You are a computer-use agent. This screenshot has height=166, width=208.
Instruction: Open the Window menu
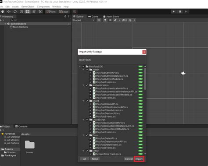57,7
